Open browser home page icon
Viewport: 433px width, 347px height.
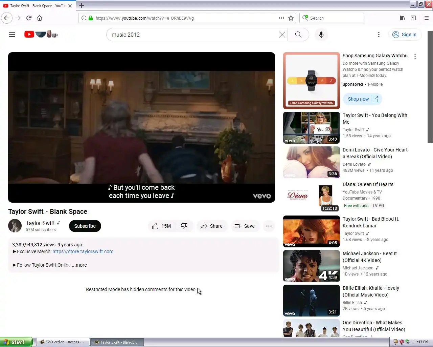(40, 18)
